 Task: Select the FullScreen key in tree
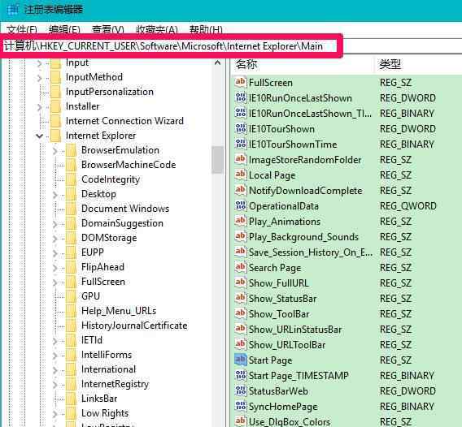(x=103, y=282)
